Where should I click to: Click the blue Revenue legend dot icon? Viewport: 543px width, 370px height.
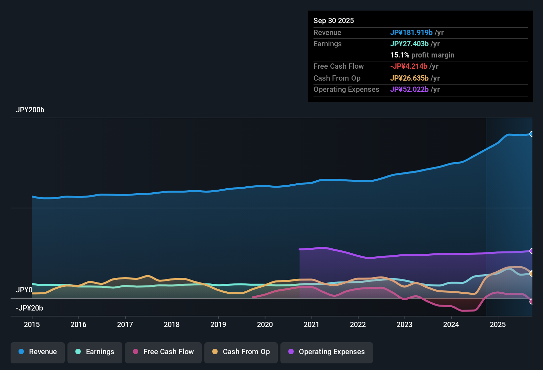click(x=21, y=352)
